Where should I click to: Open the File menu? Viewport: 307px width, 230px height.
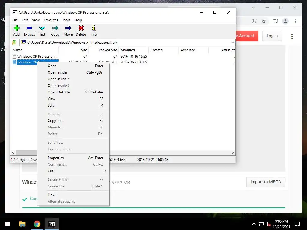pos(15,20)
